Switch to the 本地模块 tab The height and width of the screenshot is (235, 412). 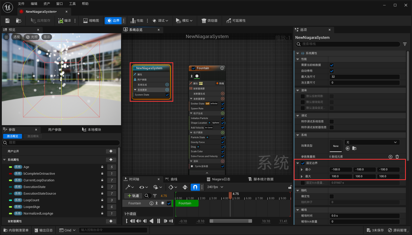coord(91,130)
